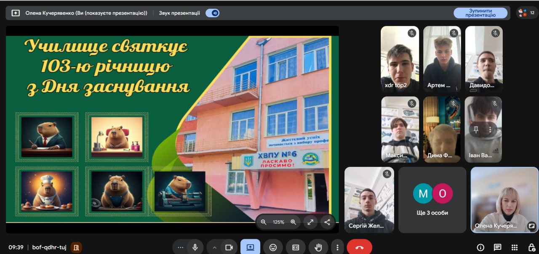
Task: Pin Іван Ва... tile to the screen
Action: [x=476, y=130]
